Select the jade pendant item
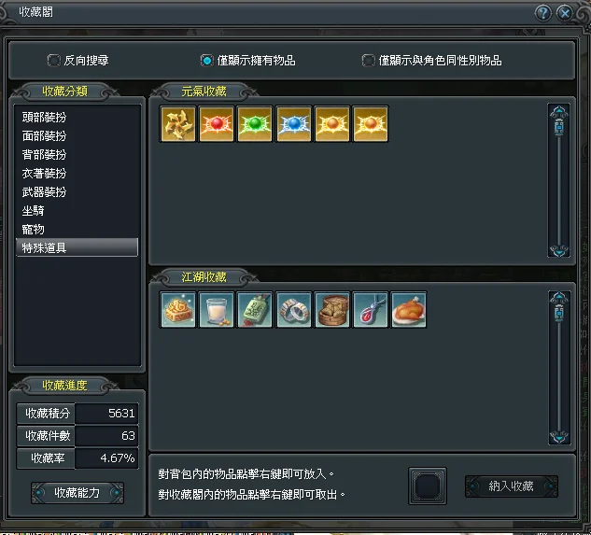The image size is (591, 535). [255, 310]
